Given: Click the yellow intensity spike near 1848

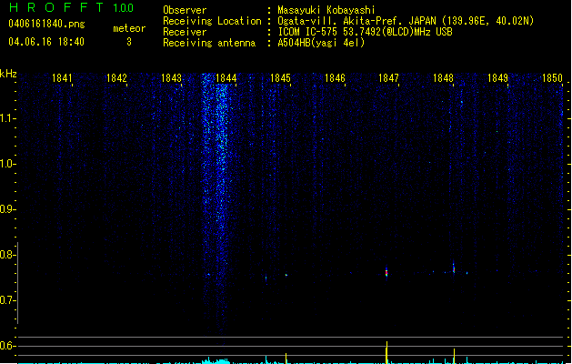Looking at the screenshot, I should tap(454, 356).
